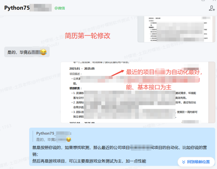This screenshot has height=169, width=217.
Task: Click the @微信 source label
Action: point(60,8)
